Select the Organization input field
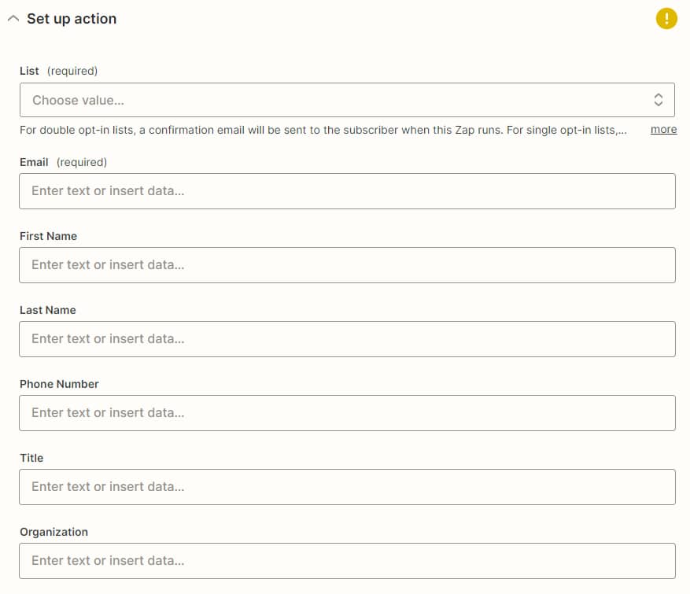The image size is (690, 594). 347,561
